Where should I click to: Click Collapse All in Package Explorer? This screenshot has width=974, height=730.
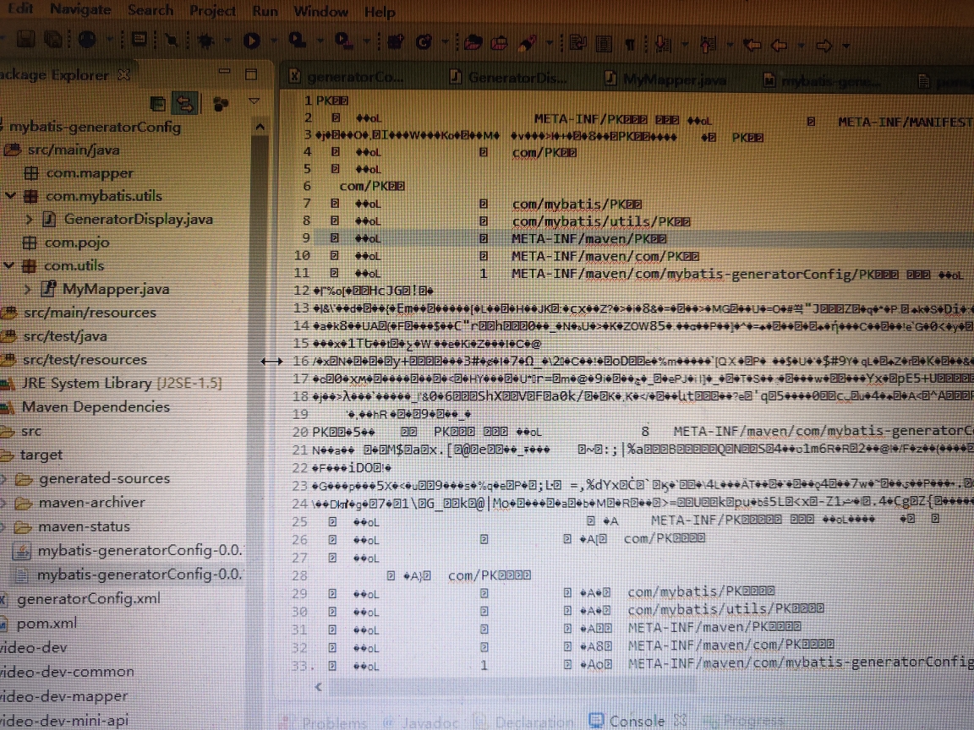(158, 104)
